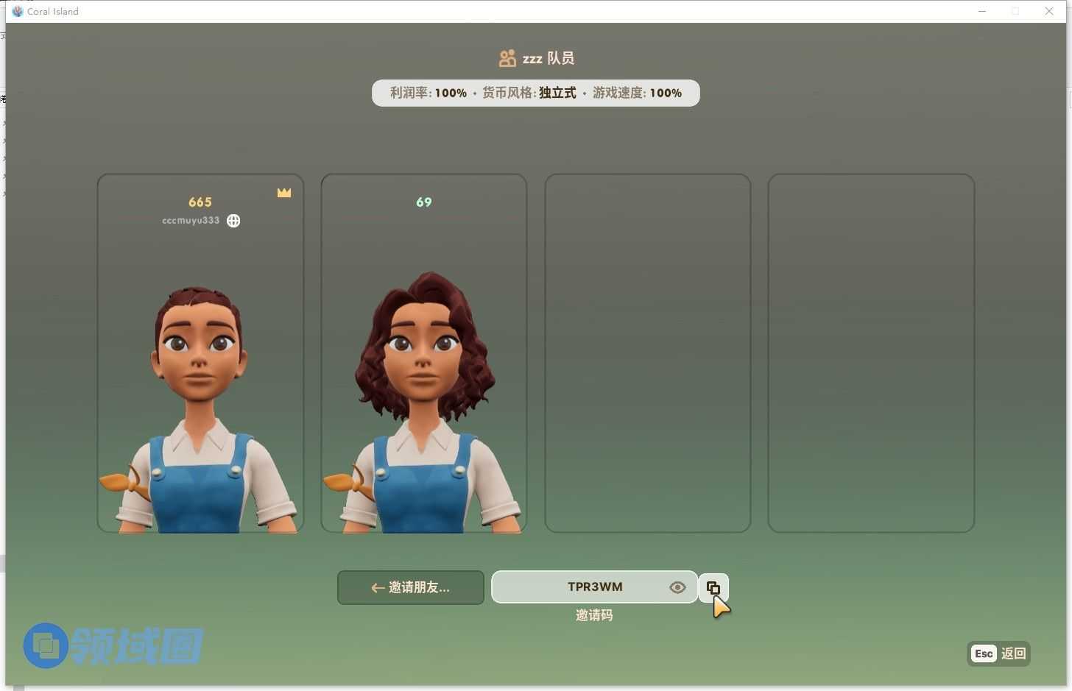Go back using the 返回 button
The width and height of the screenshot is (1072, 691).
[998, 653]
